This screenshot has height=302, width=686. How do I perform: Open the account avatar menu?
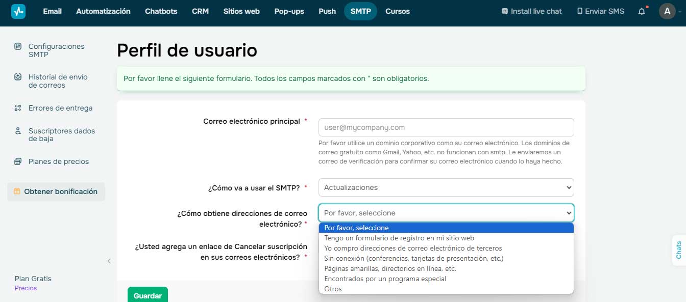(x=667, y=11)
